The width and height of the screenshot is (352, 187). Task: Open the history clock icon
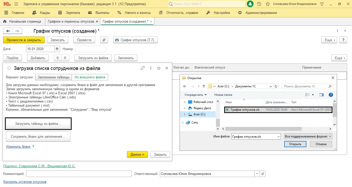pyautogui.click(x=259, y=4)
